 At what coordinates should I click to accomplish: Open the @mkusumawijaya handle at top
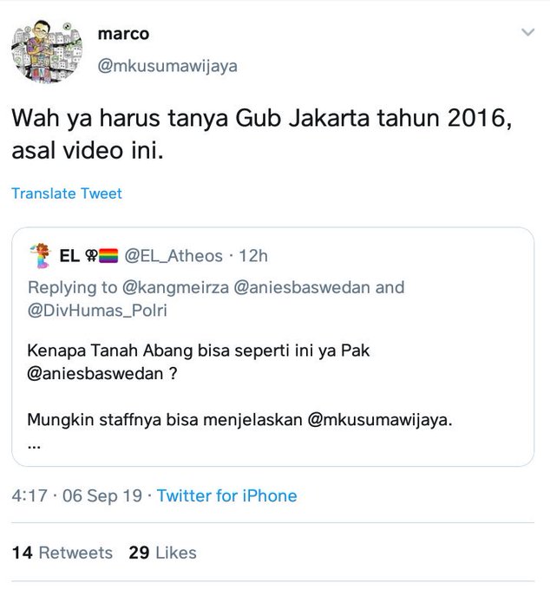167,66
